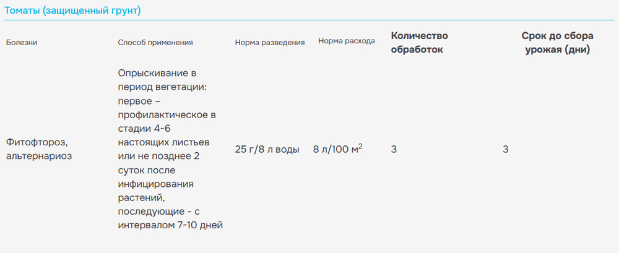This screenshot has width=619, height=253.
Task: Click the word 'альтернариоз' in the diseases cell
Action: 39,155
